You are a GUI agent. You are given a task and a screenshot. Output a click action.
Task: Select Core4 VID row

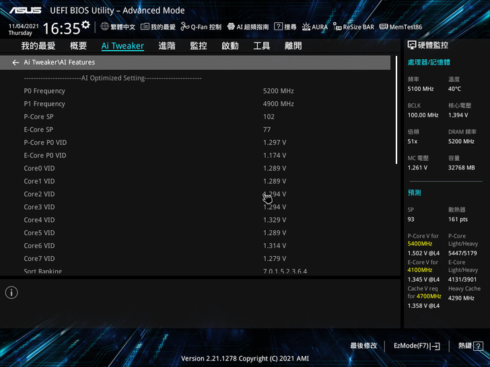[x=195, y=220]
